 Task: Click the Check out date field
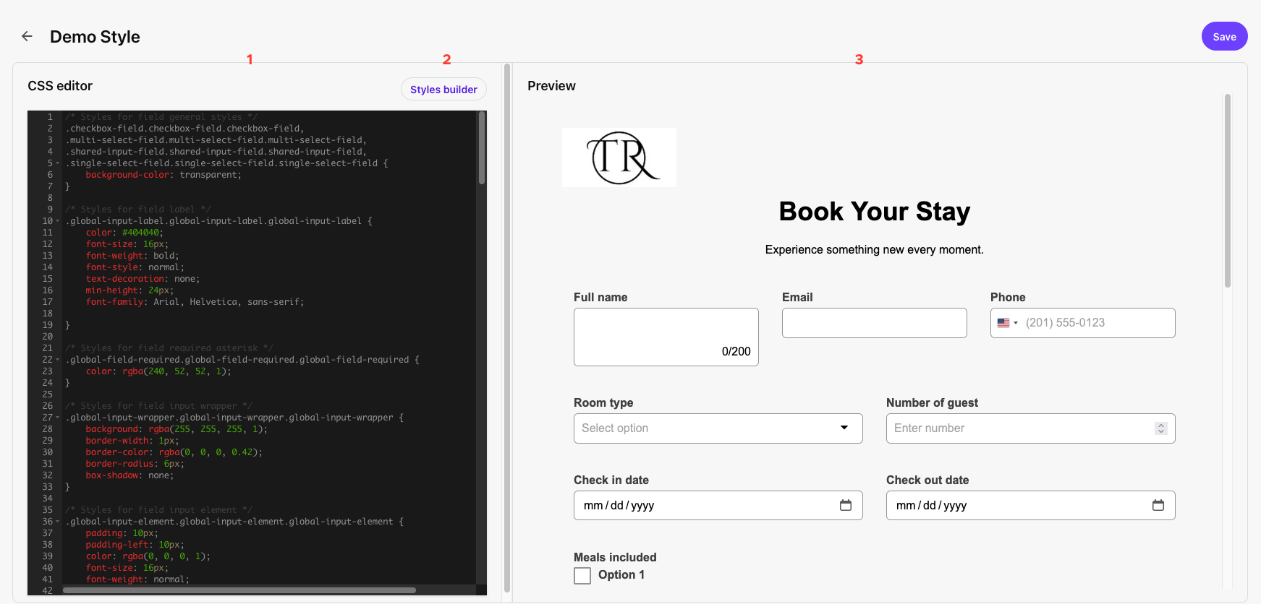[x=1030, y=506]
